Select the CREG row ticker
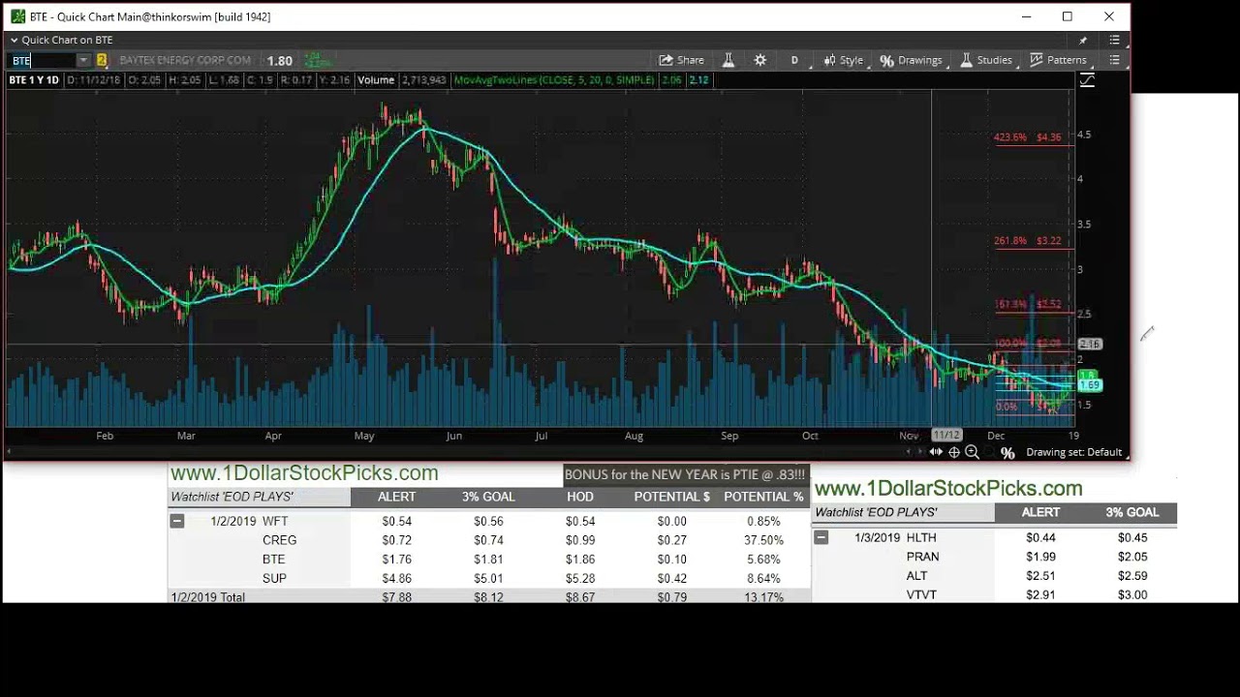 tap(279, 540)
